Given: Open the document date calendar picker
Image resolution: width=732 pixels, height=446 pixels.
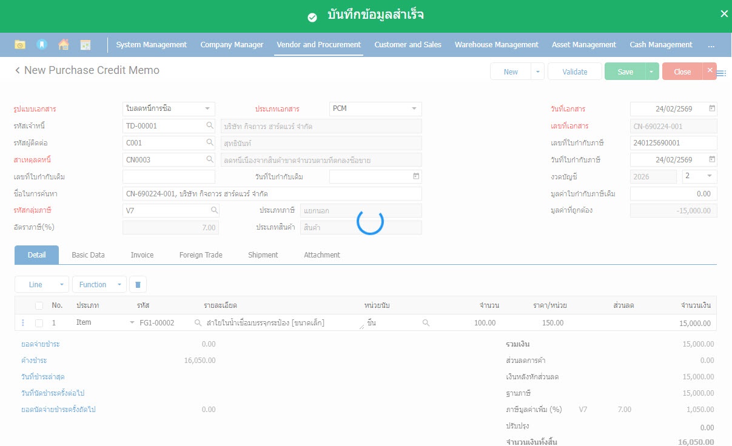Looking at the screenshot, I should 712,109.
